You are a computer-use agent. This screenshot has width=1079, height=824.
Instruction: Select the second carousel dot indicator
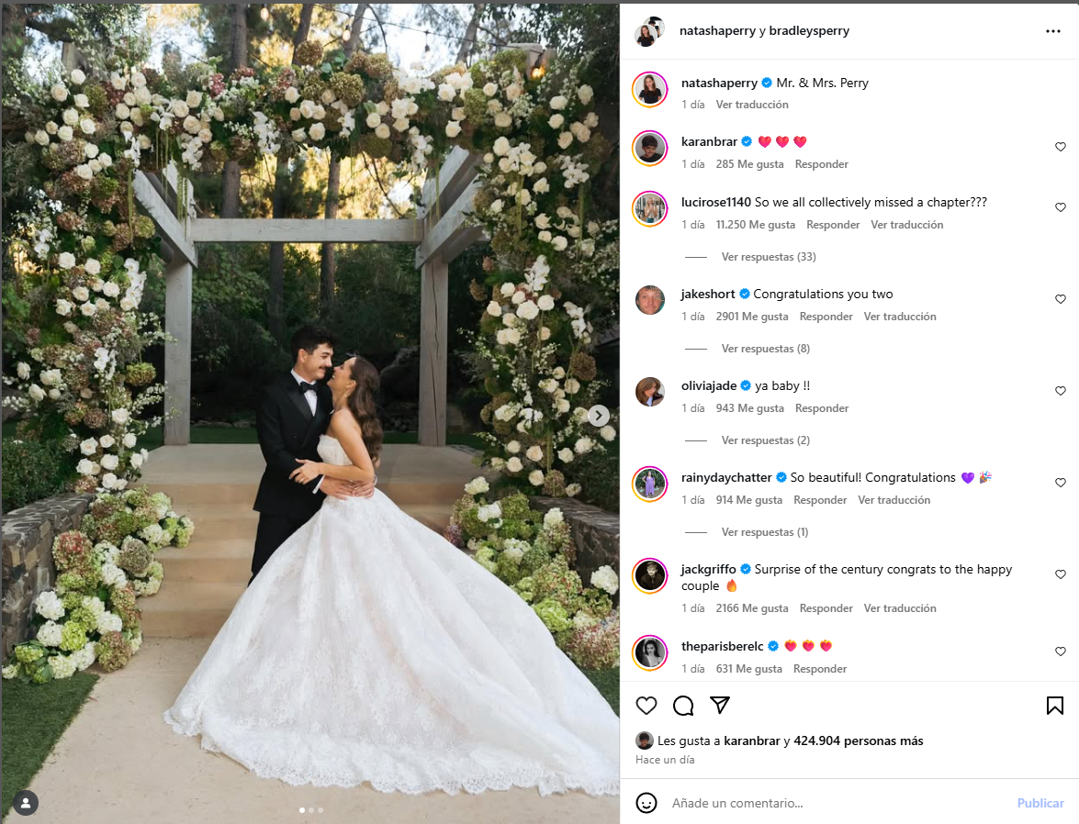(x=311, y=810)
